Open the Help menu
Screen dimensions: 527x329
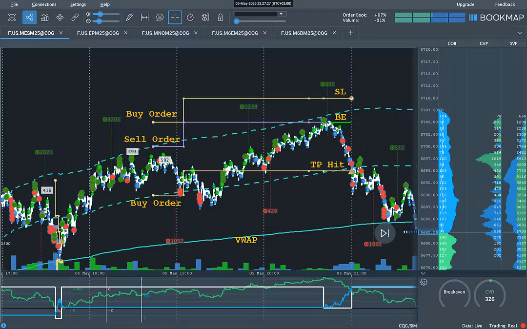(x=105, y=4)
